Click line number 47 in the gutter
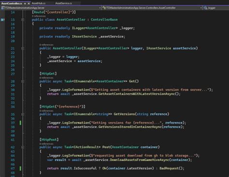The height and width of the screenshot is (177, 229). click(x=13, y=168)
